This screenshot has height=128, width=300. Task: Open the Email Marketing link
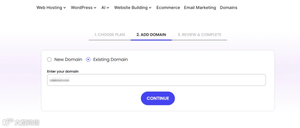click(x=200, y=8)
